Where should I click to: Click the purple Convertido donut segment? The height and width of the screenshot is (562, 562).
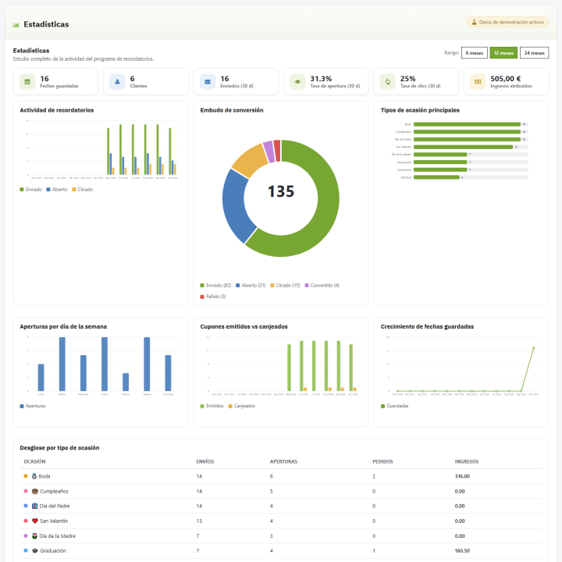(269, 151)
